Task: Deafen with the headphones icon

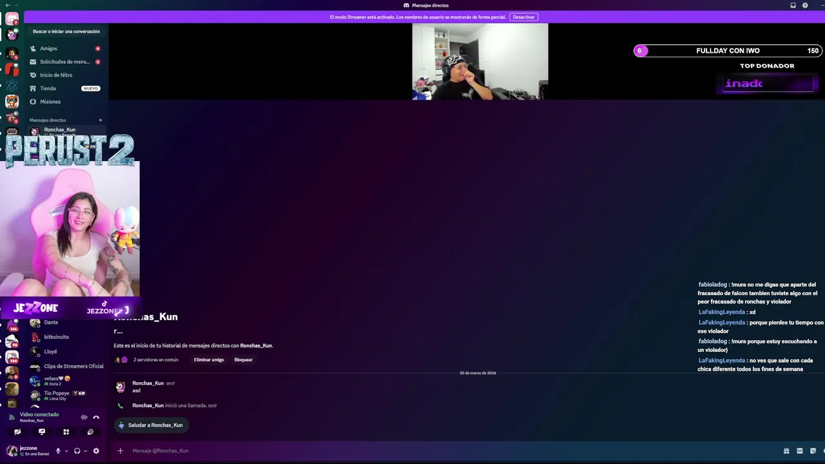Action: (x=77, y=451)
